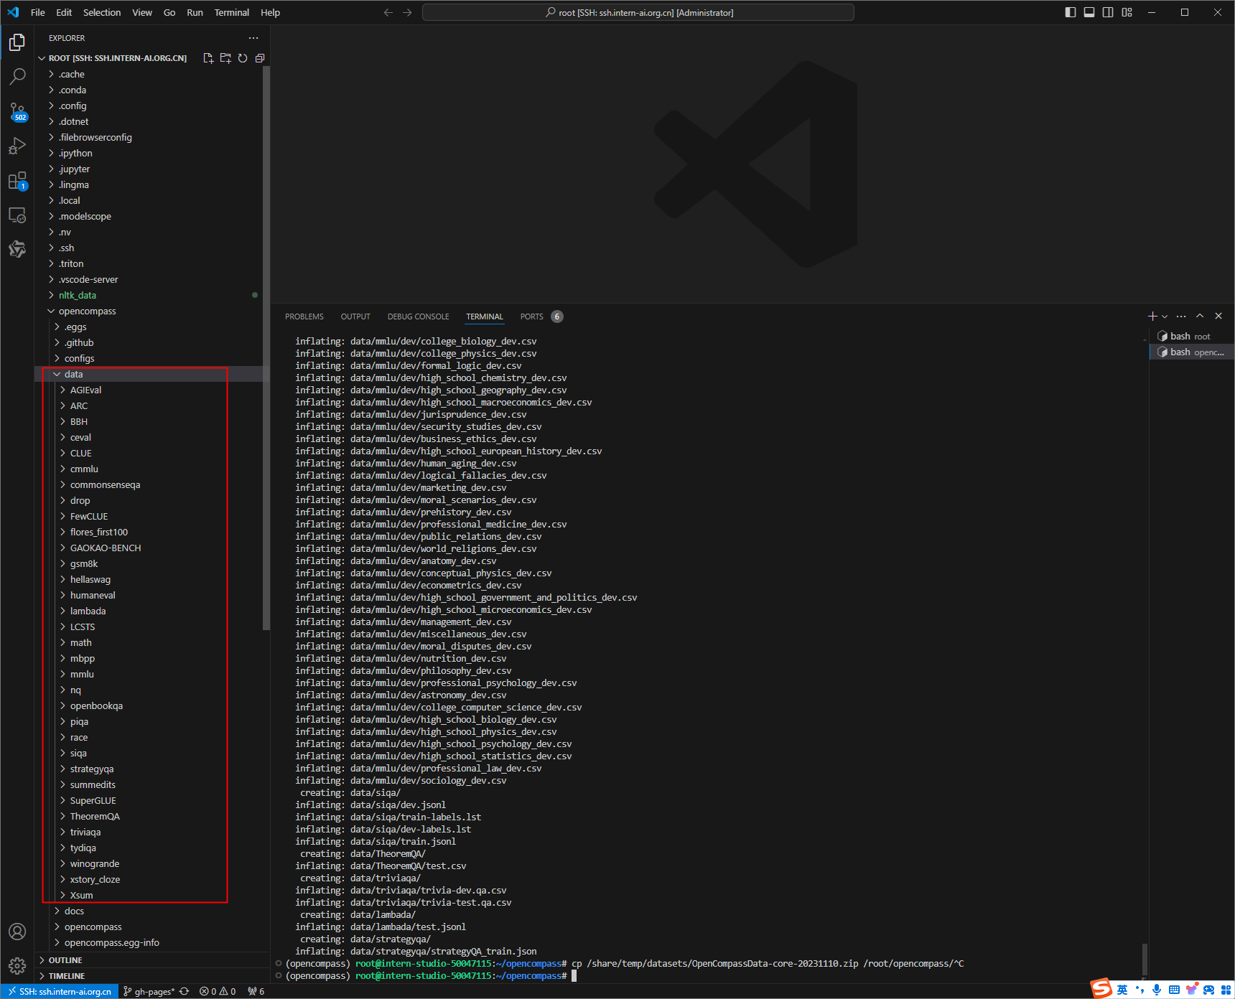Switch to the DEBUG CONSOLE tab
The height and width of the screenshot is (999, 1235).
tap(419, 316)
